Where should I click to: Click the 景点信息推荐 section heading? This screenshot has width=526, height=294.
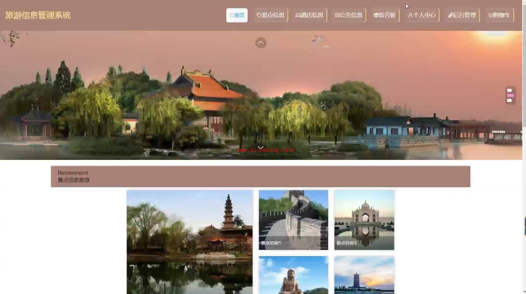coord(74,180)
